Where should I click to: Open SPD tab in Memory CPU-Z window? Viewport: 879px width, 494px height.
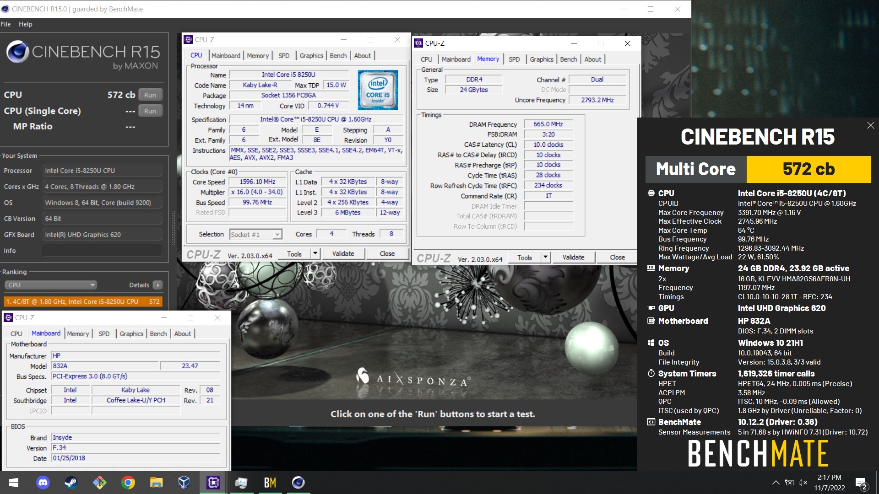514,59
